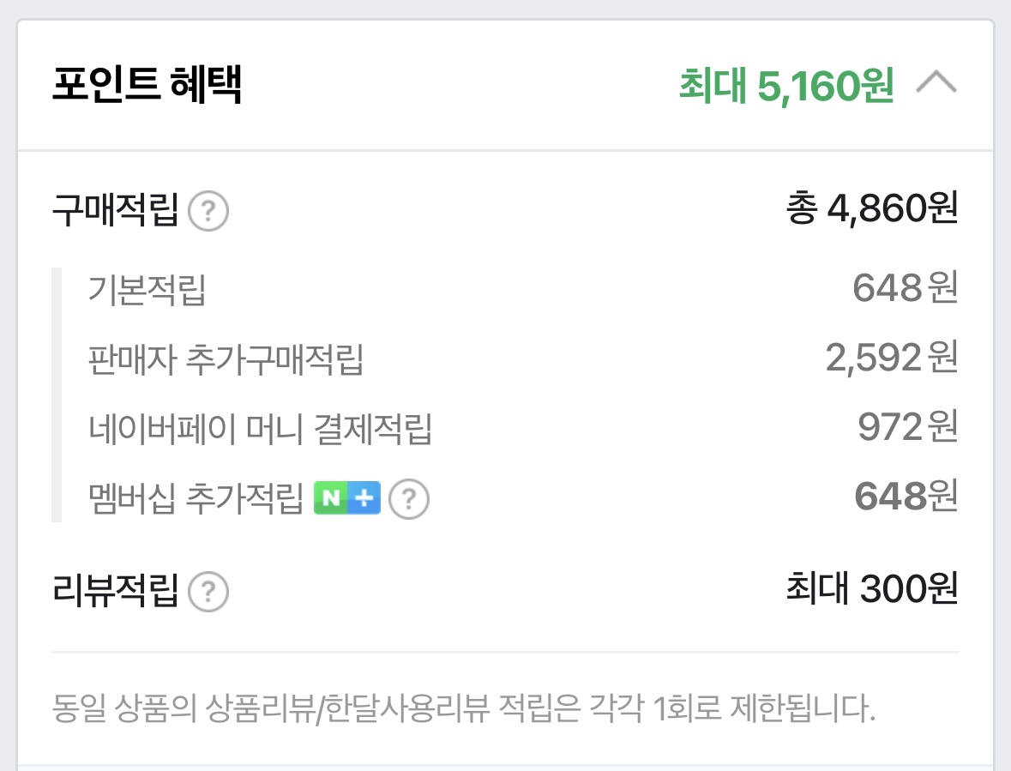
Task: Open the 구매적립 help question mark
Action: 208,211
